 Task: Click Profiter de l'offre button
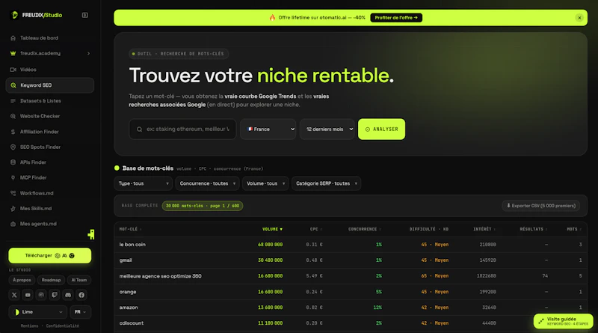[x=396, y=17]
